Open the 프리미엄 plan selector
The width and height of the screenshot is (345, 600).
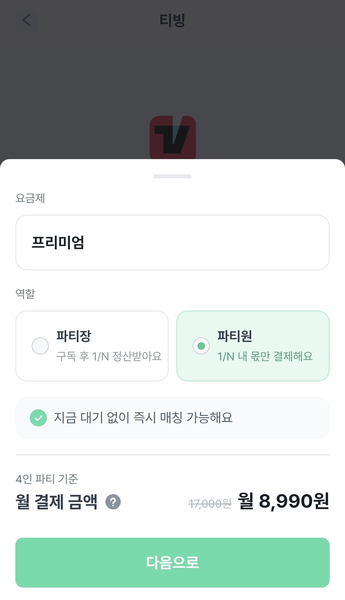coord(172,242)
